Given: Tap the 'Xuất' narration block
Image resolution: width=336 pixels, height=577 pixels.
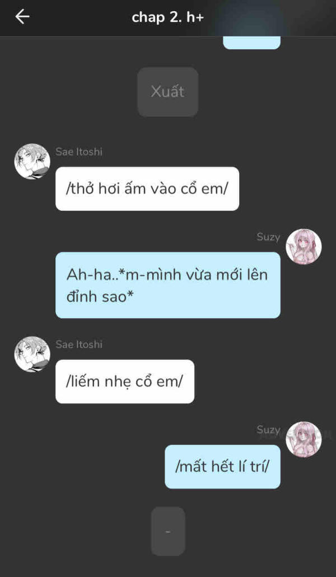Looking at the screenshot, I should (168, 92).
